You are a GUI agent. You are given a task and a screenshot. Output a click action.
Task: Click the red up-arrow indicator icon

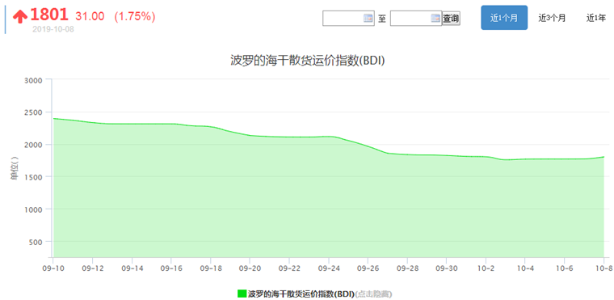coord(20,16)
